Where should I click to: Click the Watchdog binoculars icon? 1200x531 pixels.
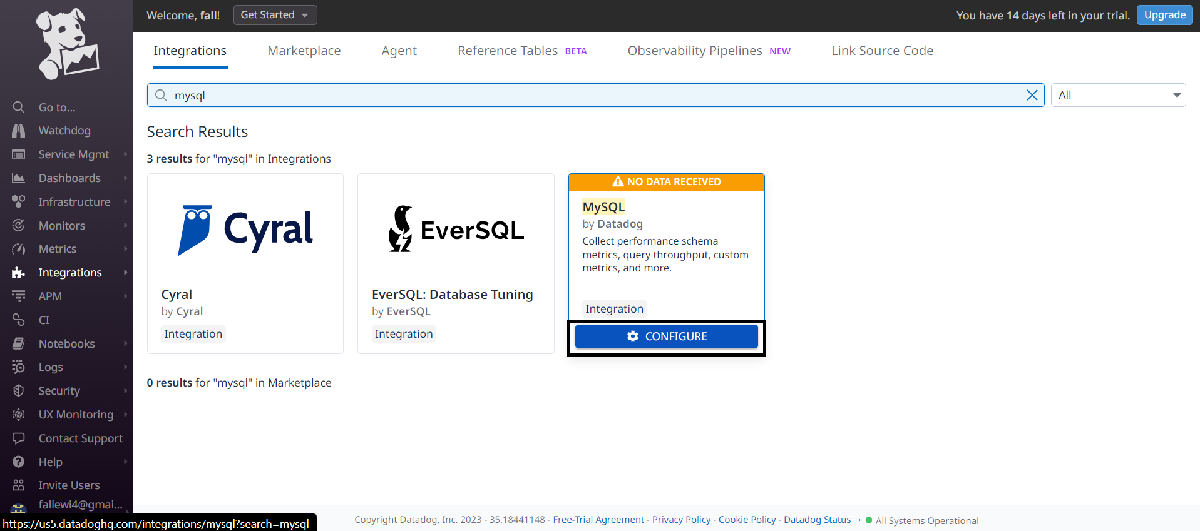tap(19, 131)
